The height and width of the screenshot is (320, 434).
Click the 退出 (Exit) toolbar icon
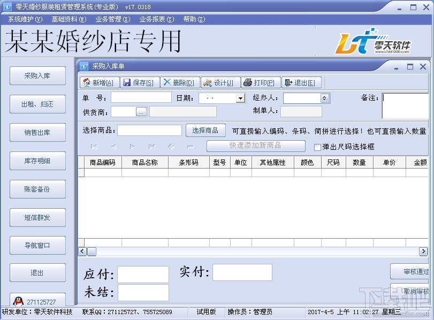pos(288,82)
